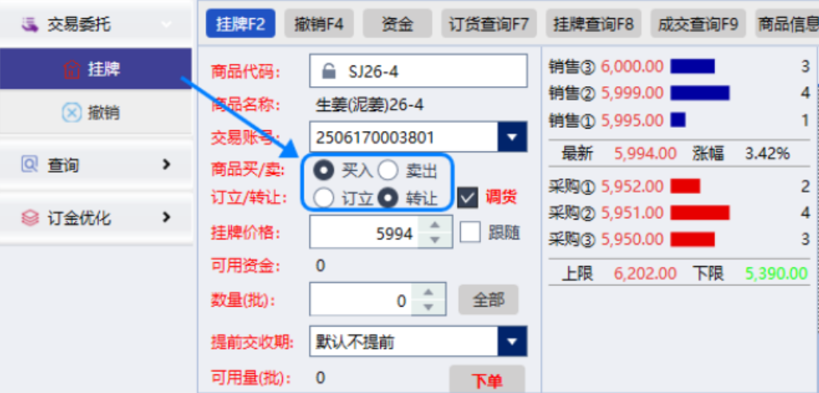Click the 查询 magnifier icon in sidebar
Image resolution: width=819 pixels, height=393 pixels.
point(30,165)
